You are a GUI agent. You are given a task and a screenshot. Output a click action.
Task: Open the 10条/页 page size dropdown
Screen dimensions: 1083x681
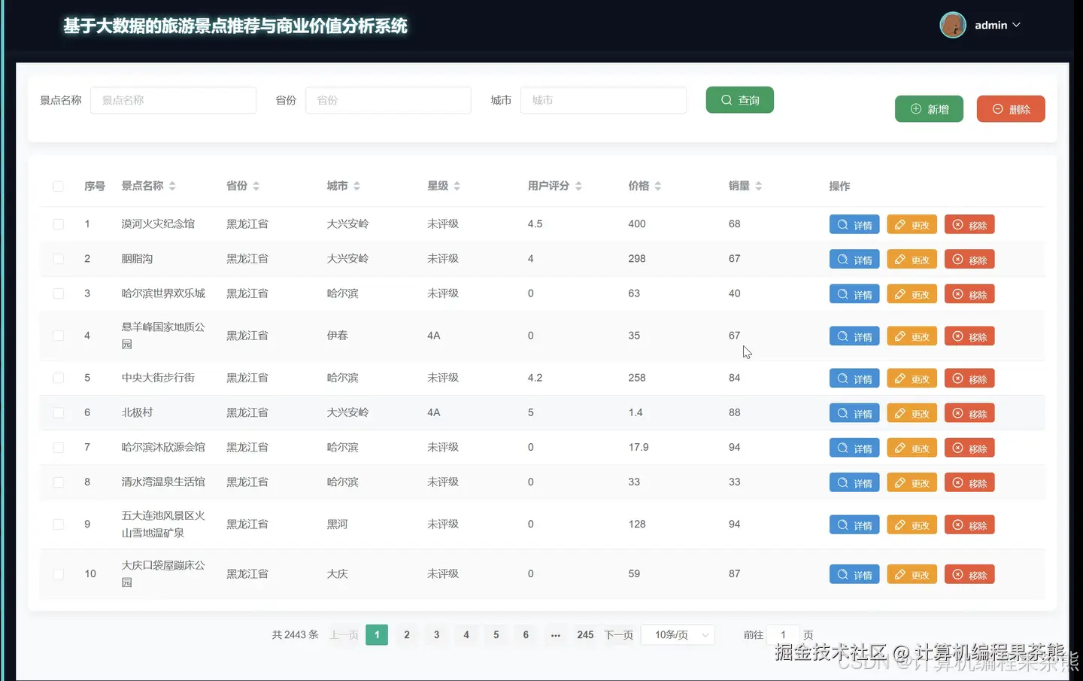pos(676,634)
